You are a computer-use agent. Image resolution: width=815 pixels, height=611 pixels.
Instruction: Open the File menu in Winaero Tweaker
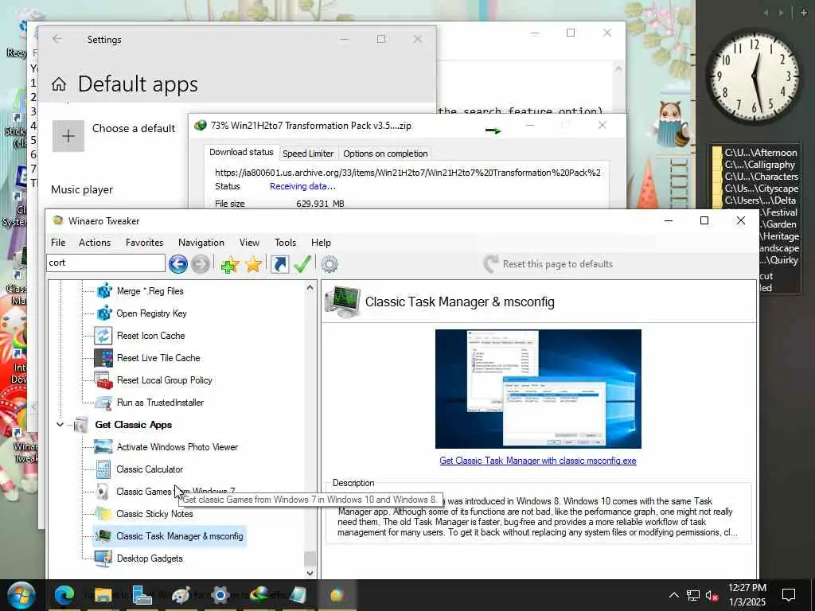58,243
